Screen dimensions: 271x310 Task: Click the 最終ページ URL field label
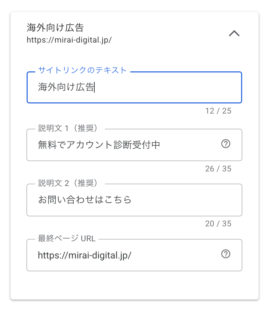pyautogui.click(x=67, y=238)
